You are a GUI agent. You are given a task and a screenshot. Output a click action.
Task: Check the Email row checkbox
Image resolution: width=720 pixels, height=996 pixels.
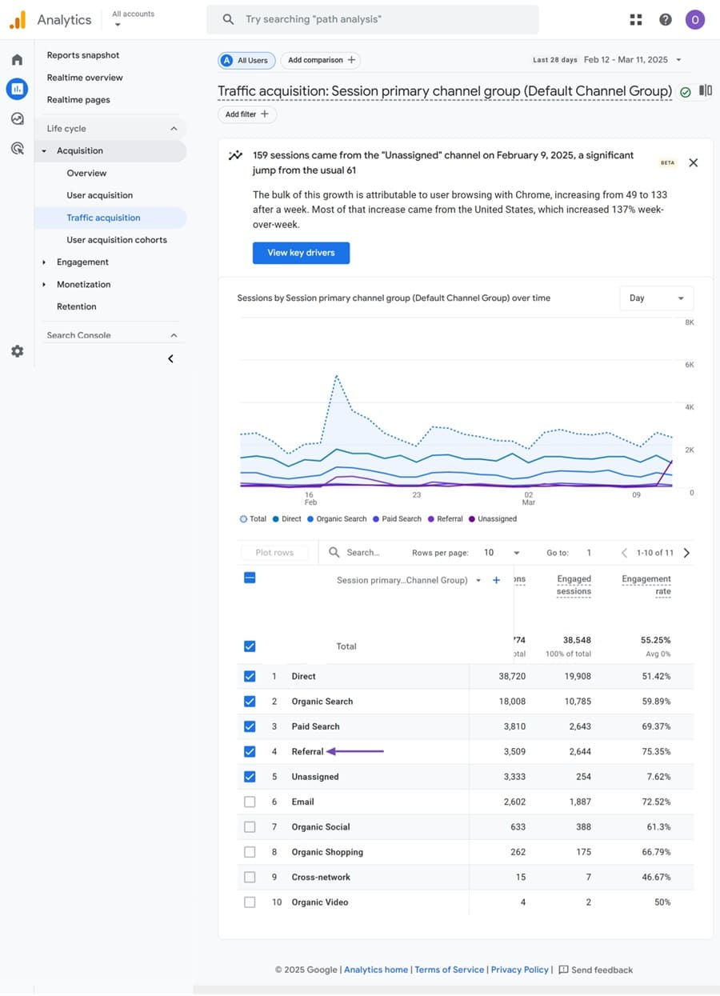pyautogui.click(x=250, y=802)
